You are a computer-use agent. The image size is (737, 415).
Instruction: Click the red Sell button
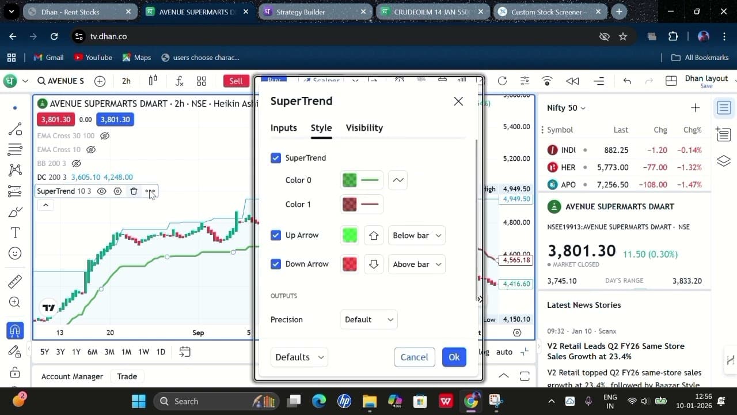coord(236,81)
